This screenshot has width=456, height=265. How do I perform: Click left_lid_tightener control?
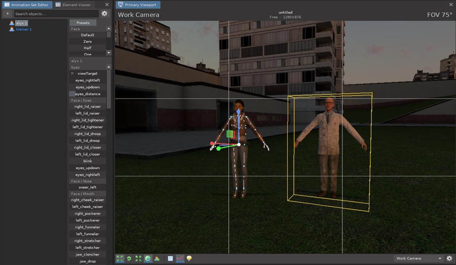tap(88, 127)
